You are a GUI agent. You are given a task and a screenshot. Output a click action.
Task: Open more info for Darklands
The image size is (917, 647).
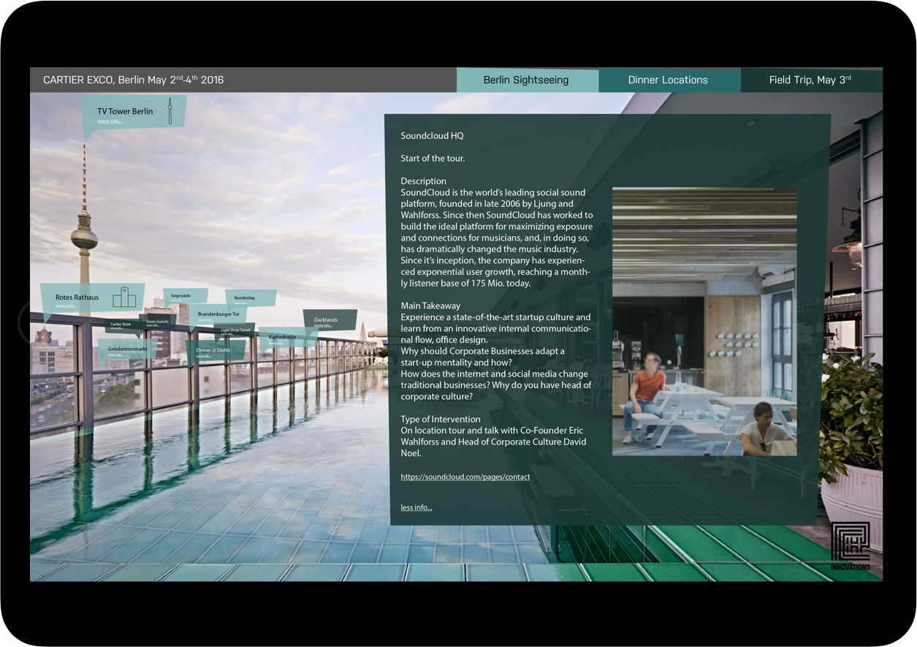pos(322,325)
